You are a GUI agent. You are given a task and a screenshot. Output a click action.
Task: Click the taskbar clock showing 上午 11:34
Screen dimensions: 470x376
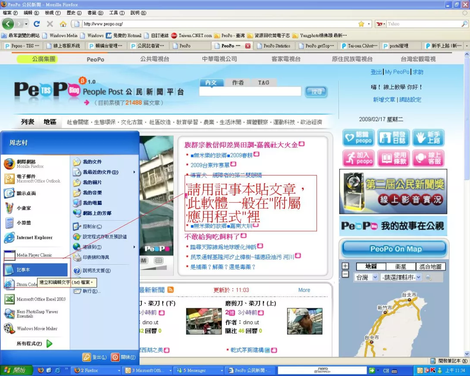[x=455, y=370]
